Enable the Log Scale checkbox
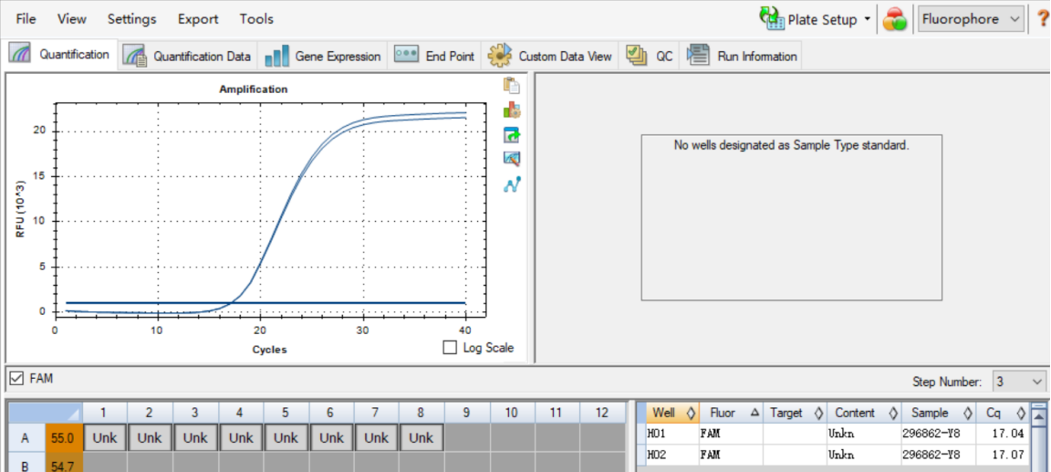The image size is (1051, 472). [x=450, y=347]
